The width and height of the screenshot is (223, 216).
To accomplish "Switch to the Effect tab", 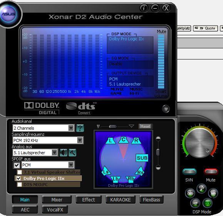I will (88, 200).
